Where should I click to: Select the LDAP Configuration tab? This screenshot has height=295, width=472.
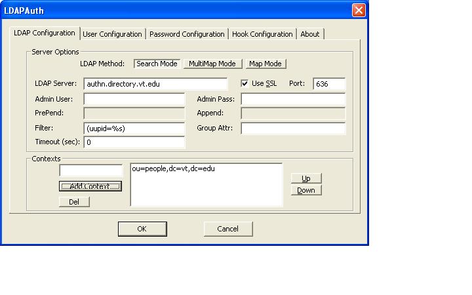tap(45, 33)
